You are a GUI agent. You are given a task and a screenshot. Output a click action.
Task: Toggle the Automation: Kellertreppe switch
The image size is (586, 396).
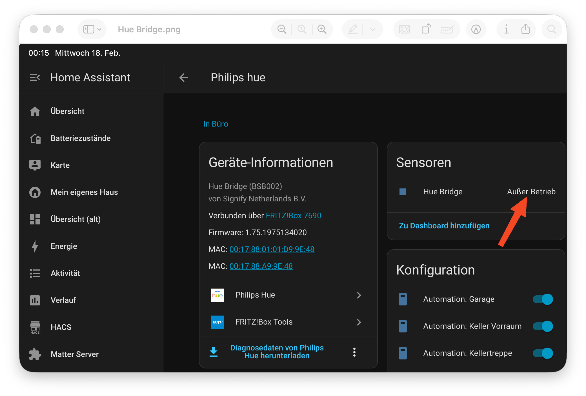543,353
